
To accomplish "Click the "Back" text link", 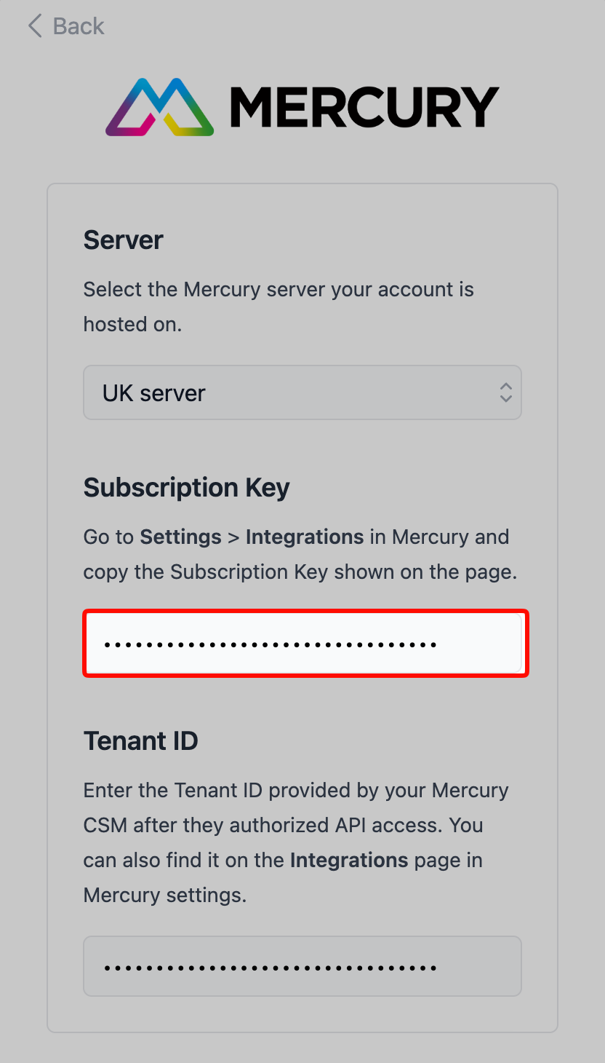I will pos(79,26).
